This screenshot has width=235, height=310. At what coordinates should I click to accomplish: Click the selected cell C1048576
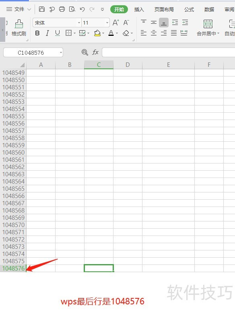click(x=99, y=268)
